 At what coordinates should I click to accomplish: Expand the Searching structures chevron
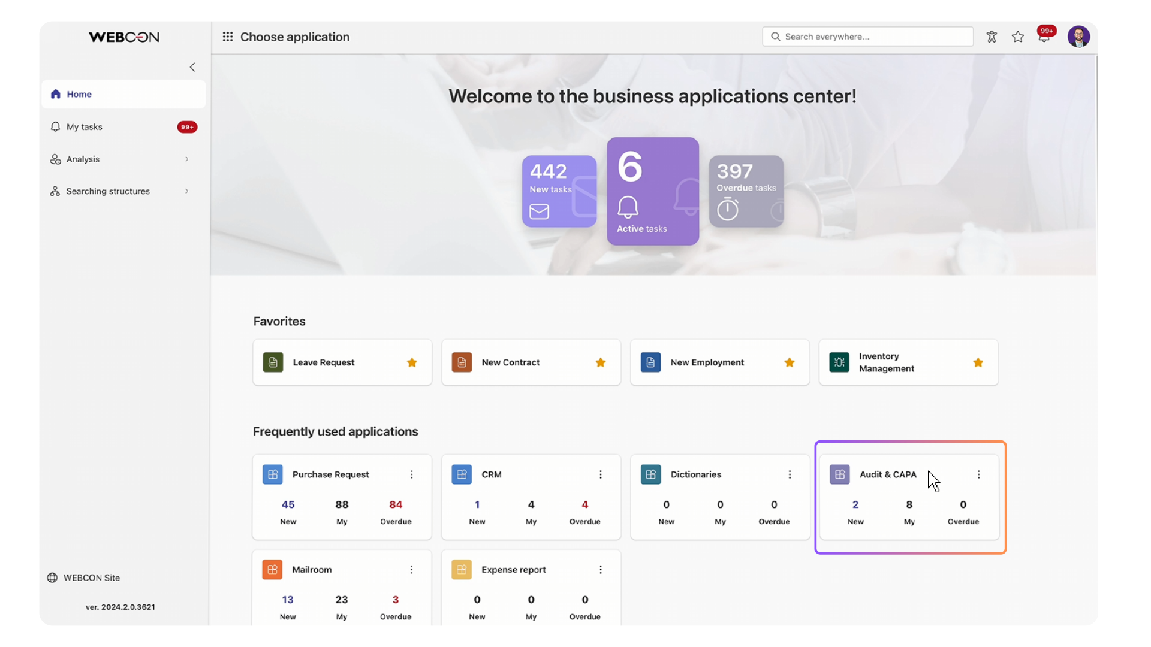pos(187,191)
